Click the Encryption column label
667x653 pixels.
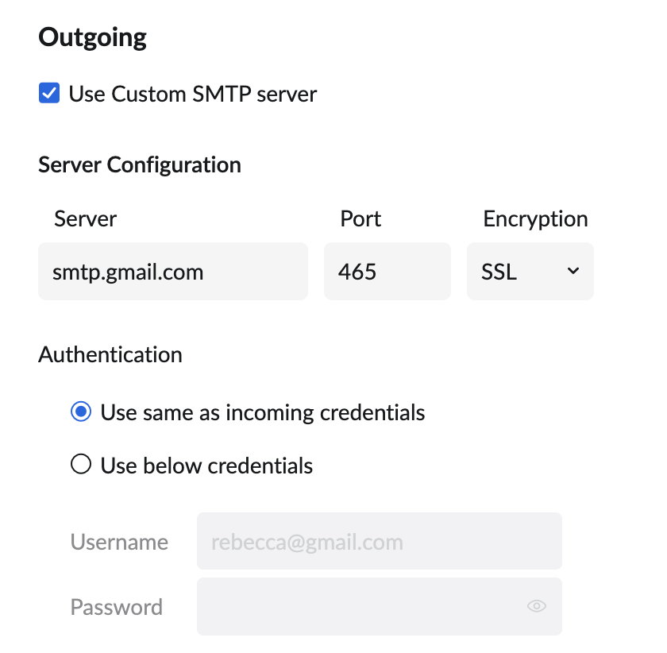535,218
